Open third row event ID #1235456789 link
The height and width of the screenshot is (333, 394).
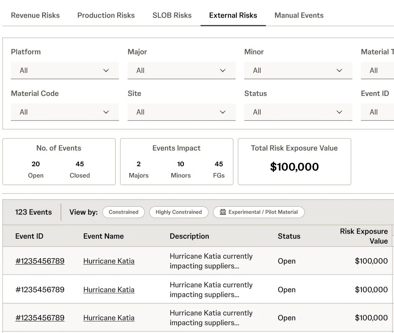coord(40,318)
